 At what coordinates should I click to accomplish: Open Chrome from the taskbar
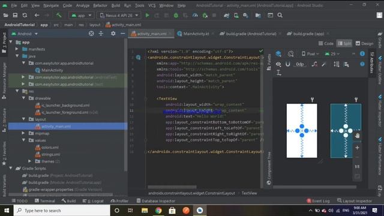(158, 211)
